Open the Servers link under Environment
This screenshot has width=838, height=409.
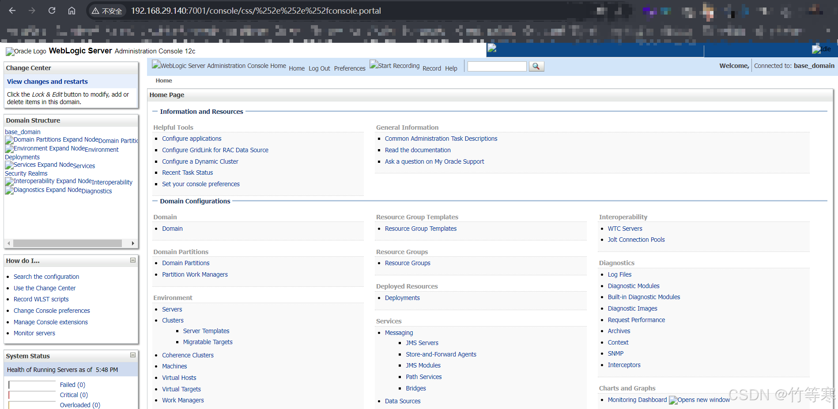tap(172, 309)
